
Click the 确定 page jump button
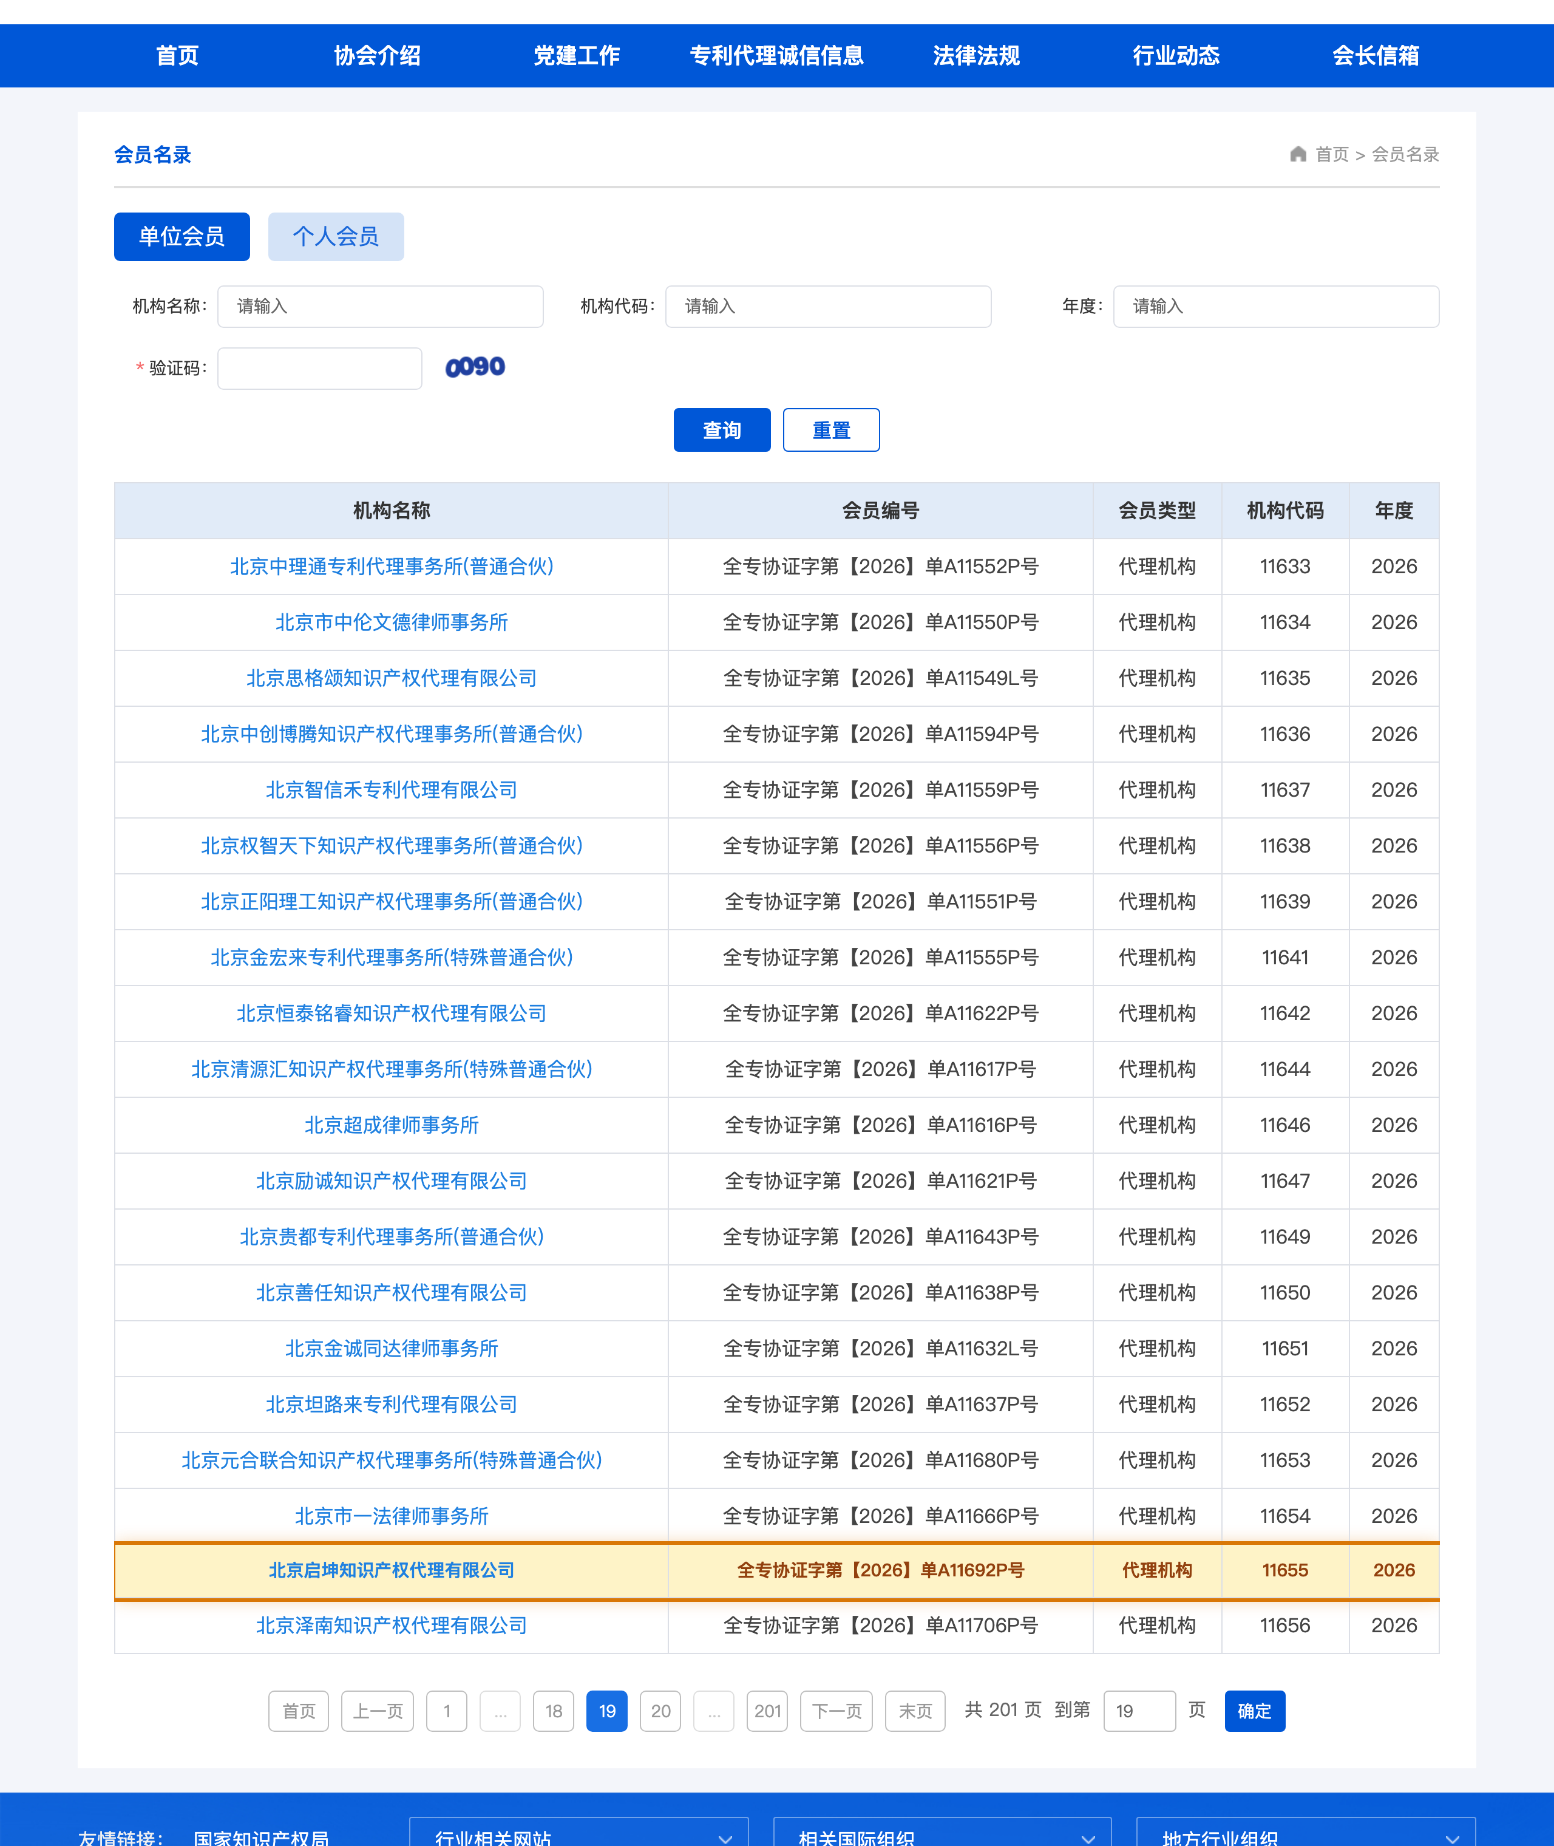pos(1255,1711)
